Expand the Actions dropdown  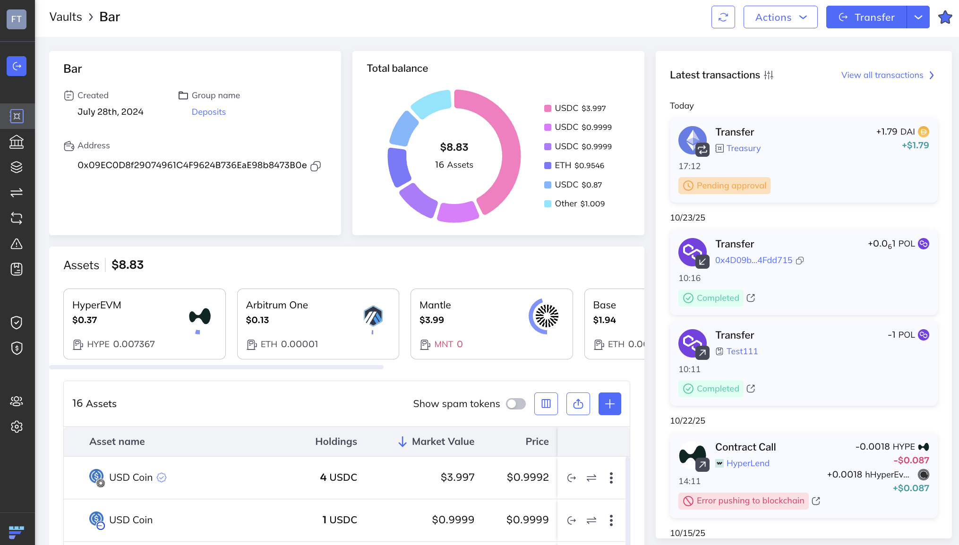point(780,17)
